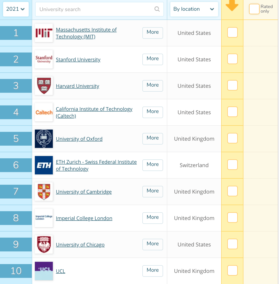The height and width of the screenshot is (284, 279).
Task: Click More button for University of Chicago
Action: tap(152, 244)
